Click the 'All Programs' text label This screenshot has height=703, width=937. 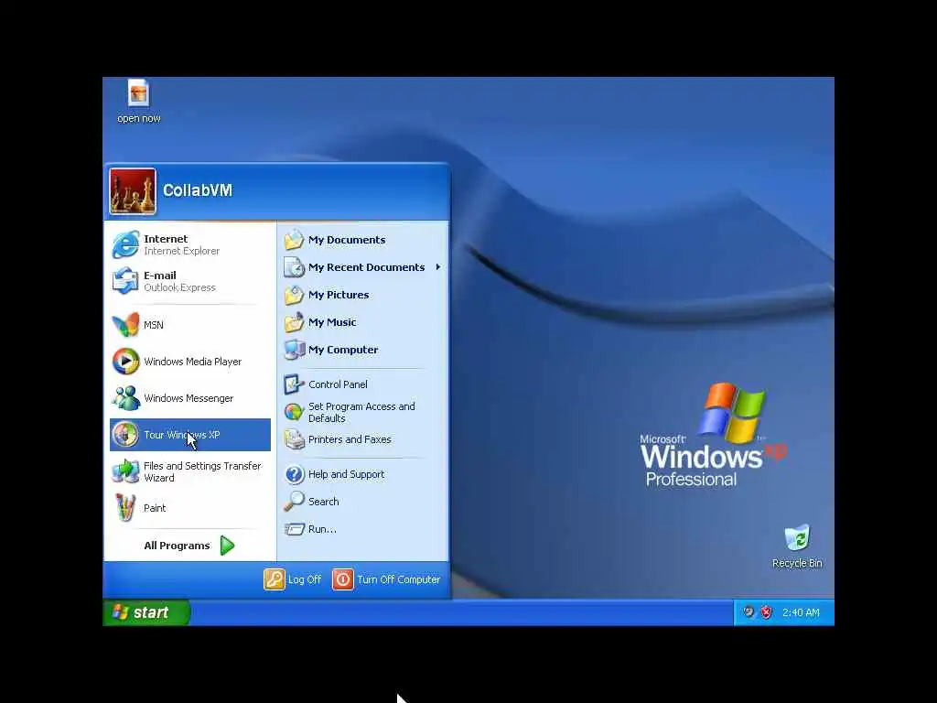tap(177, 546)
